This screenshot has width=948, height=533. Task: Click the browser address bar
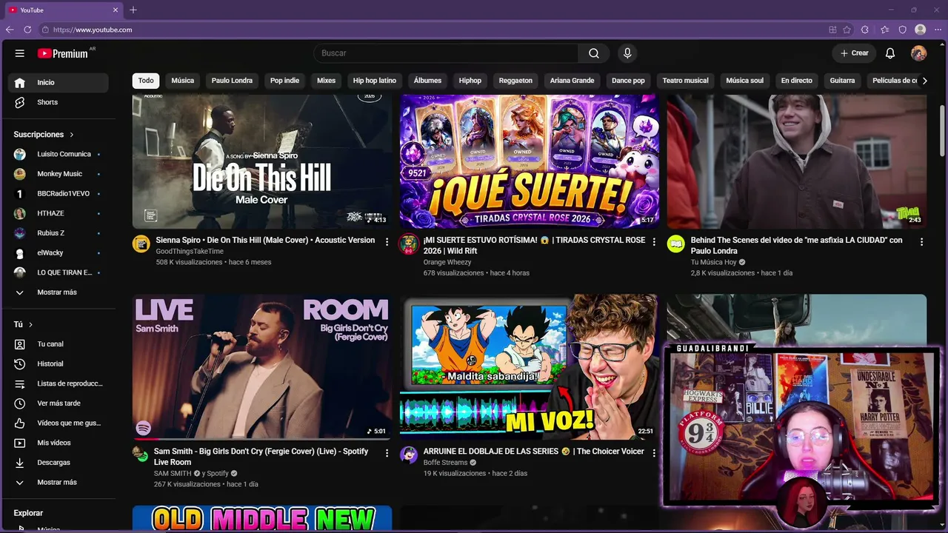430,30
